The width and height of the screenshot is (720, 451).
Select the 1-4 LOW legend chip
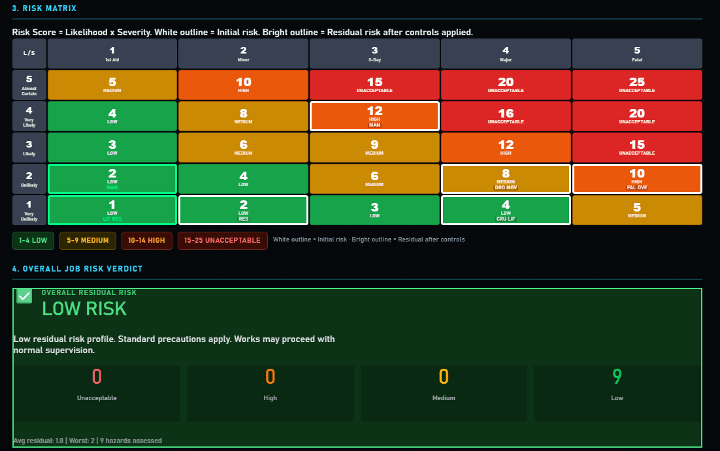(x=33, y=240)
